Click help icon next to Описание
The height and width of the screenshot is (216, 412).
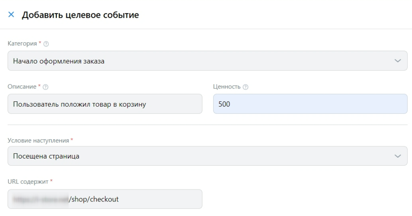[45, 87]
